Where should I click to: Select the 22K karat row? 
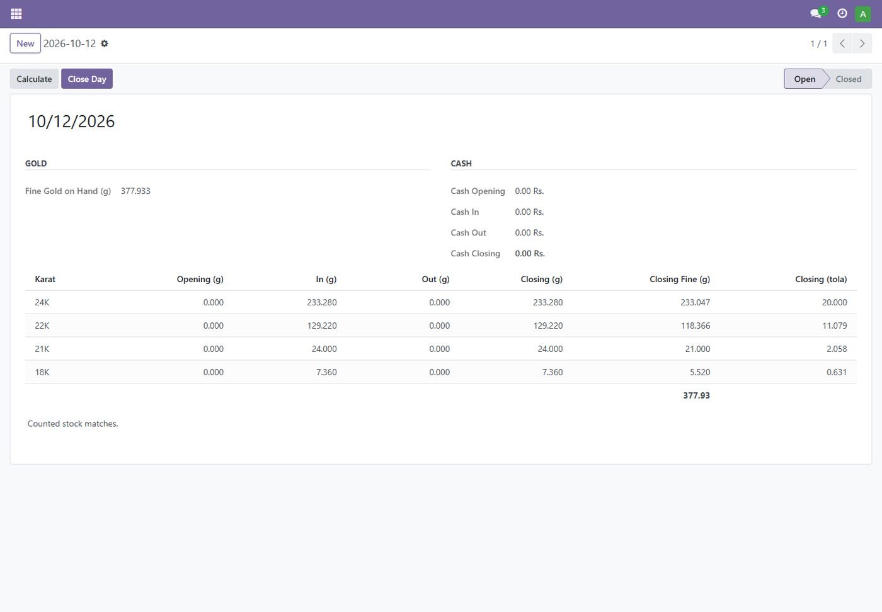point(441,326)
